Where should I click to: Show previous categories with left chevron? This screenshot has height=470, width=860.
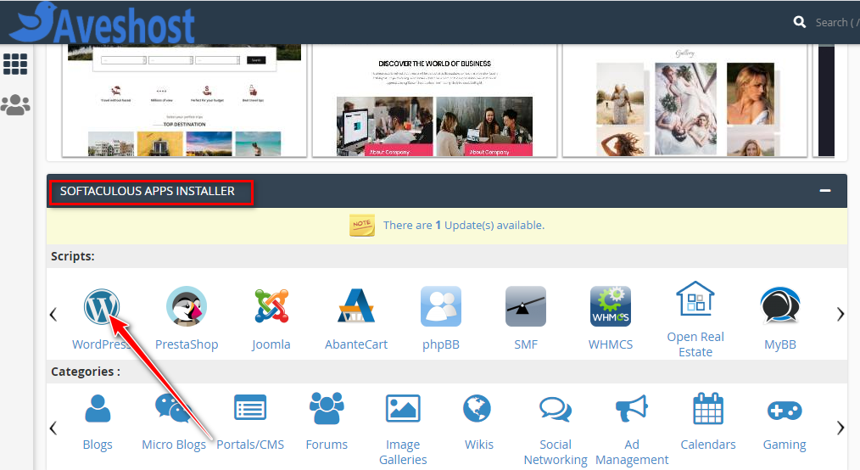coord(53,428)
